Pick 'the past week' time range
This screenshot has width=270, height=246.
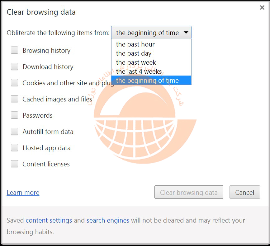pos(136,62)
